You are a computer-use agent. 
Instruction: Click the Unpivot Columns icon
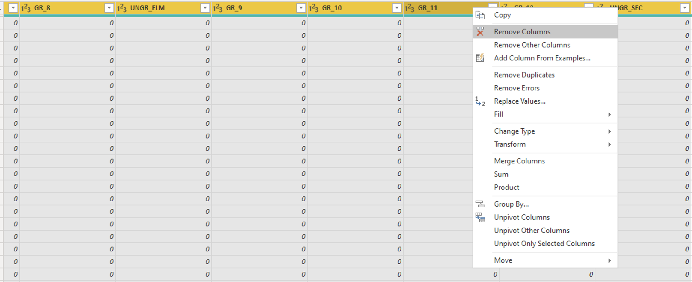pyautogui.click(x=480, y=217)
